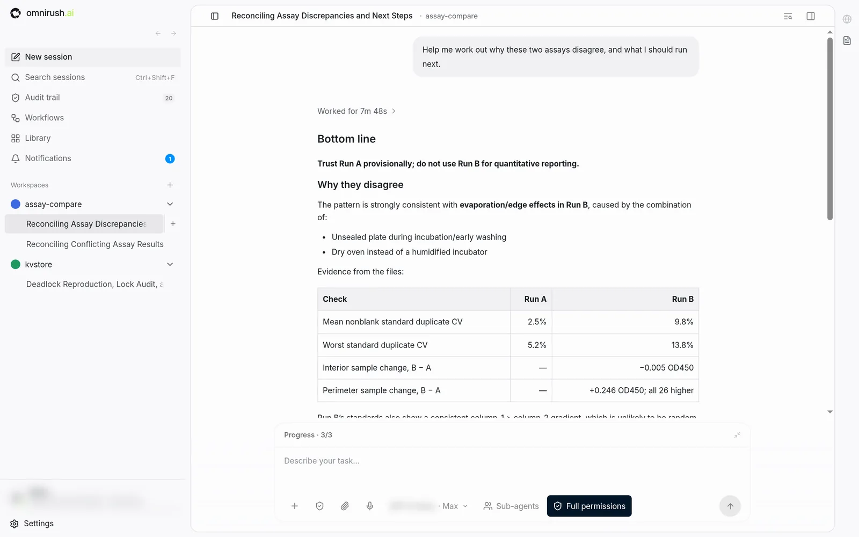The width and height of the screenshot is (859, 537).
Task: Click the plus icon in composer
Action: [295, 506]
